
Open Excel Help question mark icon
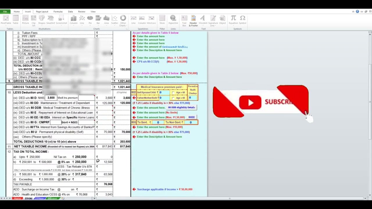357,12
